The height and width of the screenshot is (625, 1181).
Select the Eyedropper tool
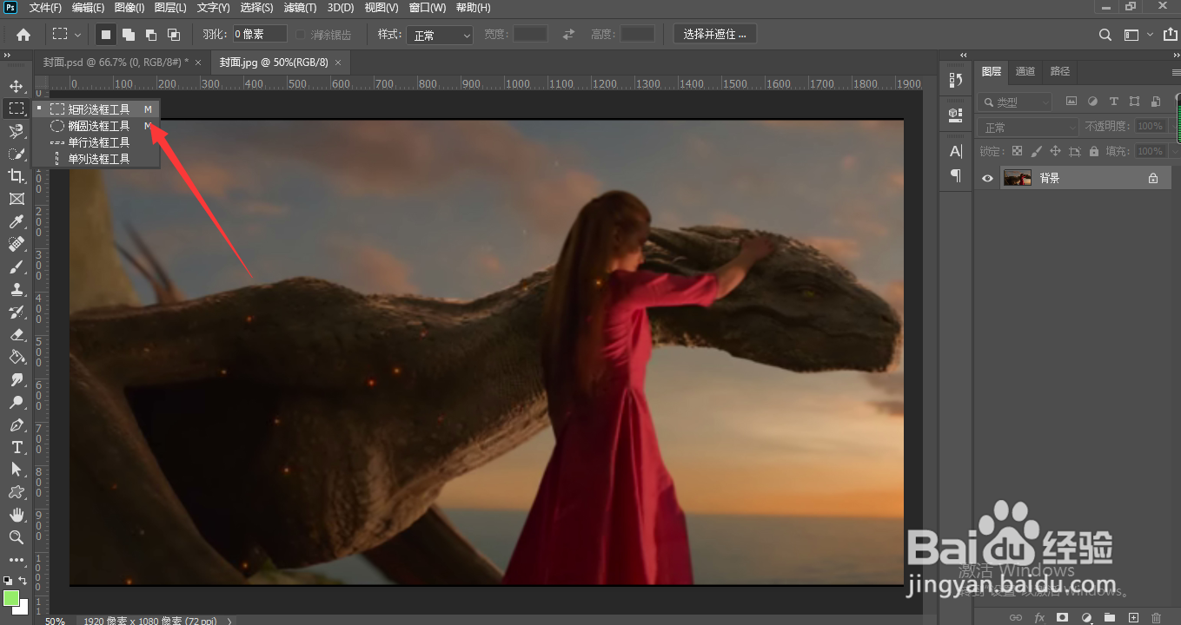pyautogui.click(x=16, y=222)
